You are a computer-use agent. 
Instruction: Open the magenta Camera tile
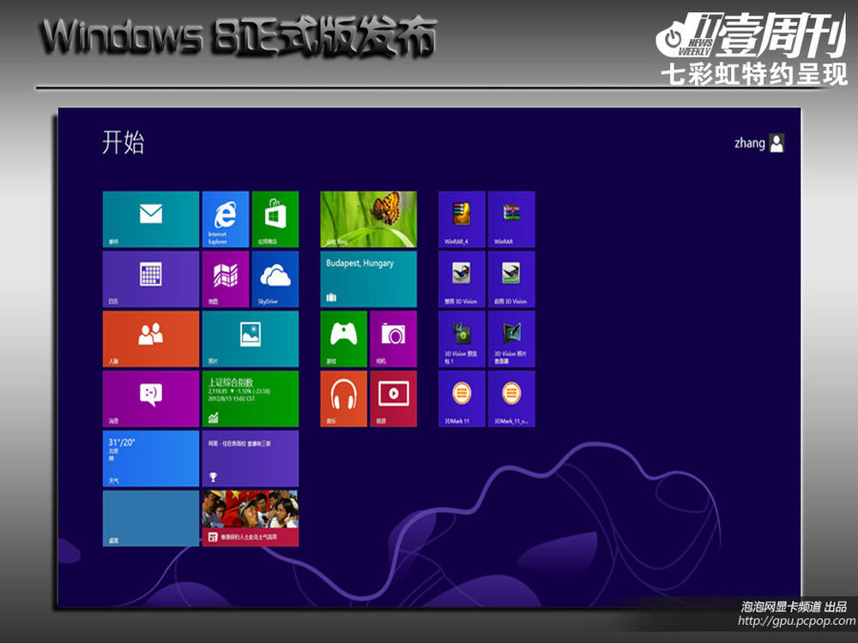394,339
